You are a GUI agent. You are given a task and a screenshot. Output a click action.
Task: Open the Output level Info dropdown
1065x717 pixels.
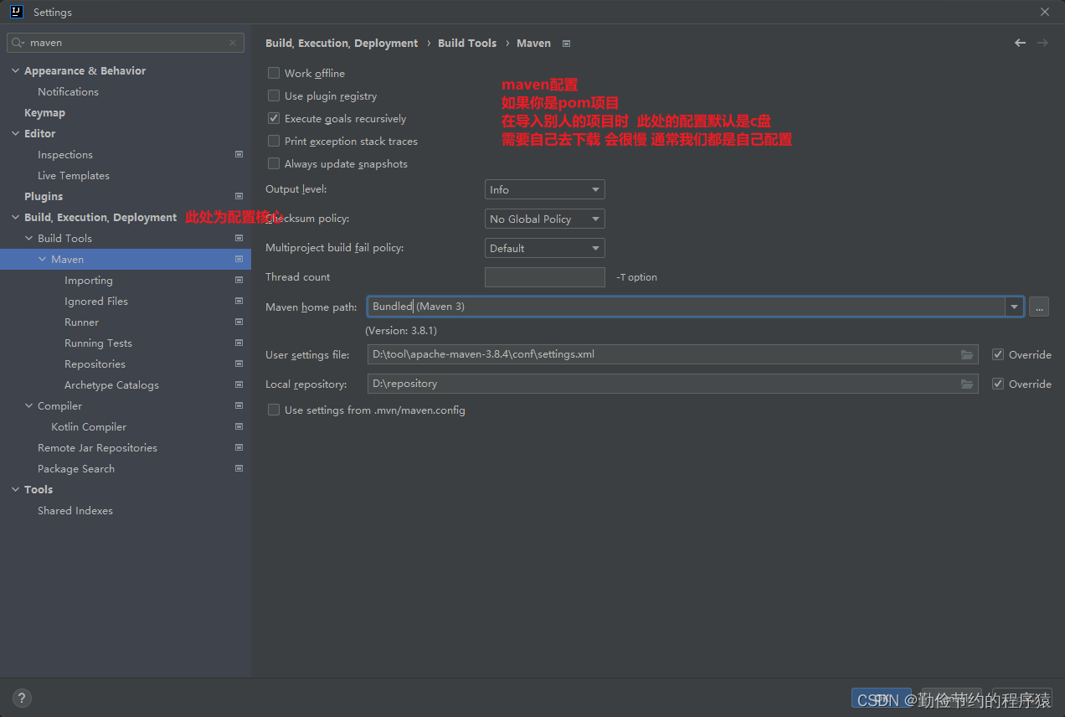(544, 189)
